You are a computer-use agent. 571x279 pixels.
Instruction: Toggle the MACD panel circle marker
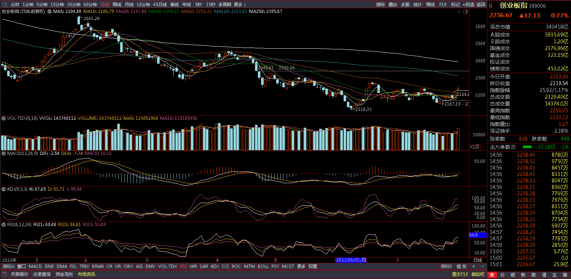pos(4,153)
